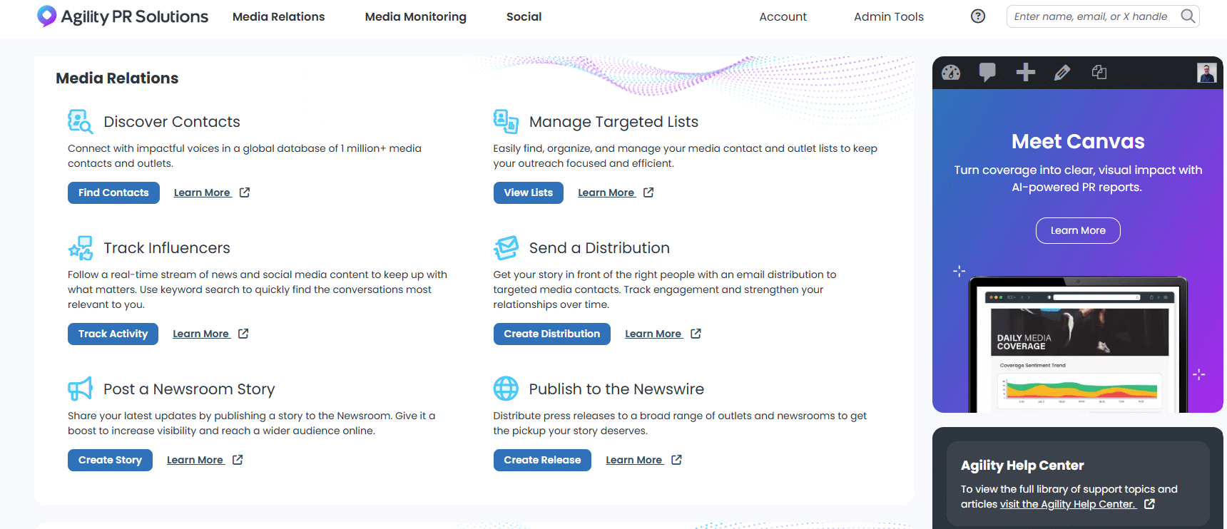Follow the visit the Agility Help Center link
This screenshot has width=1227, height=529.
coord(1067,504)
